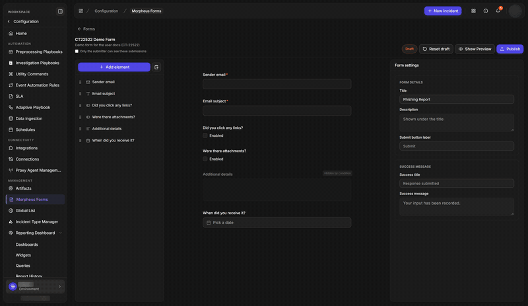Click the form Description text area
The image size is (528, 306).
(x=457, y=123)
